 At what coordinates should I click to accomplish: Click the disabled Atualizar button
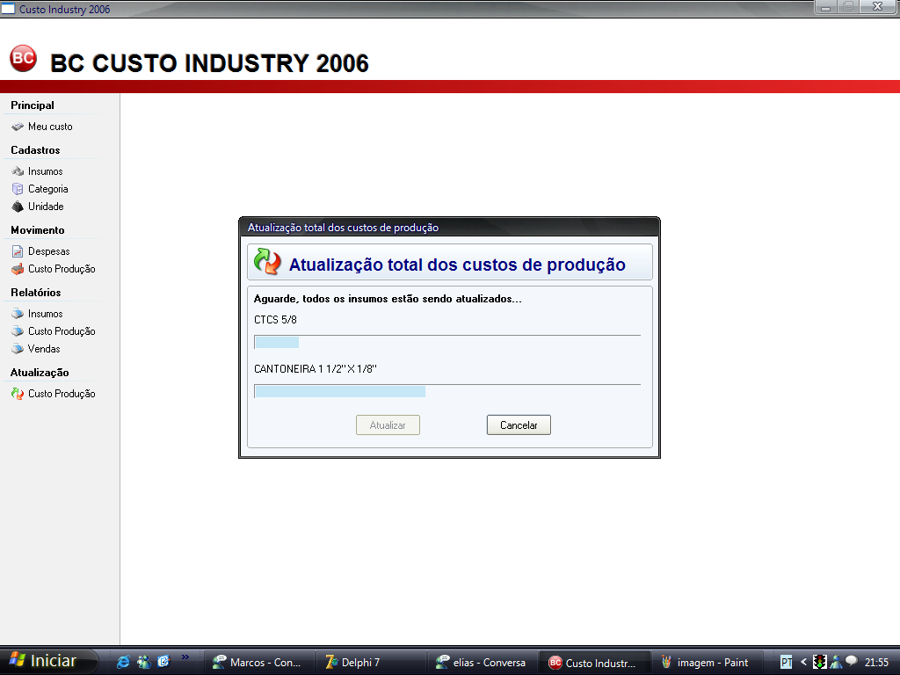tap(388, 425)
